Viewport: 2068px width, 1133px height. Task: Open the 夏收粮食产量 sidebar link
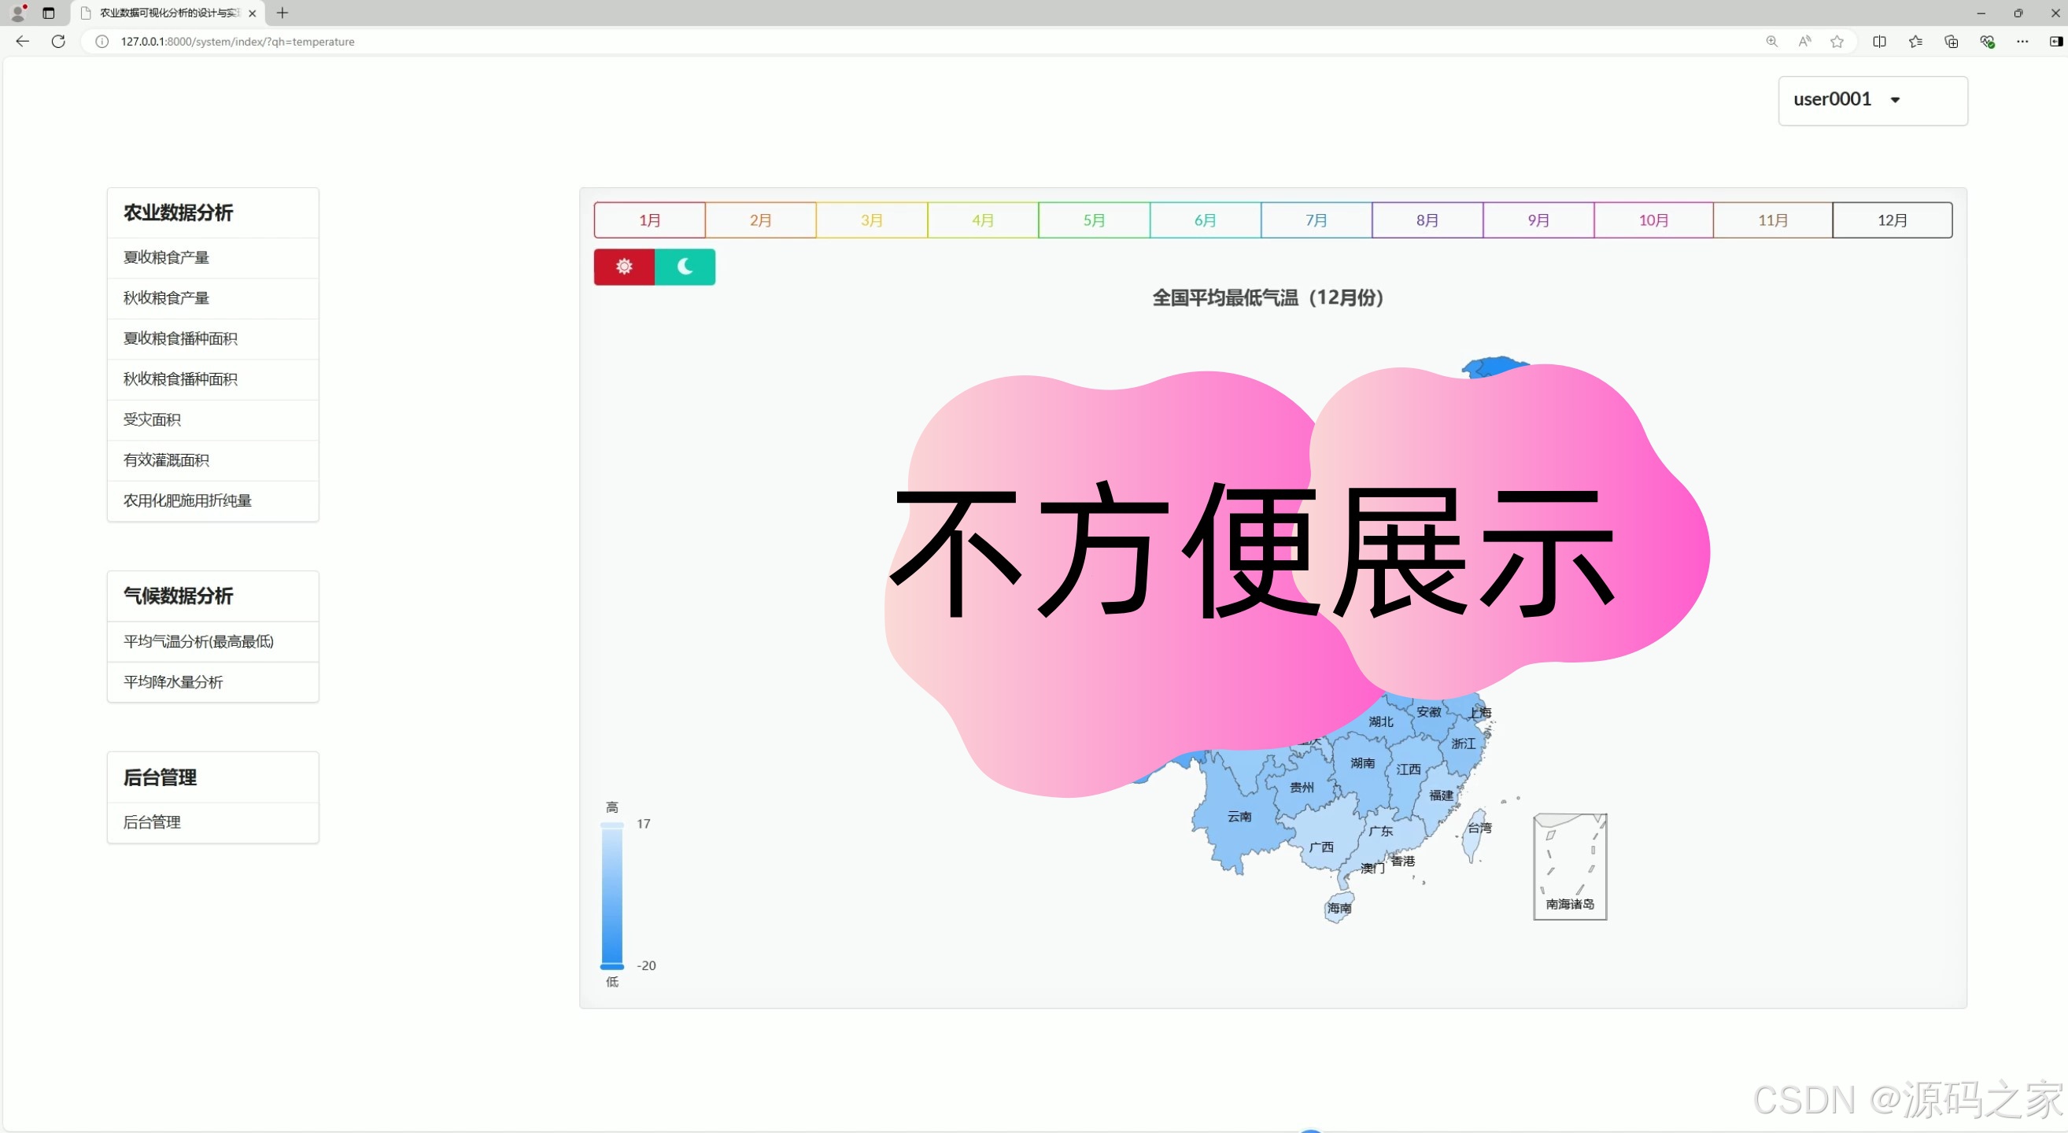coord(166,257)
